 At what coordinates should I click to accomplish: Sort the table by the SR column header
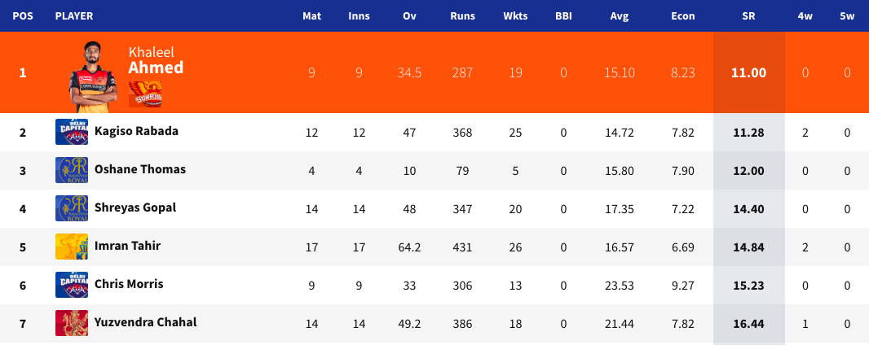(x=748, y=15)
